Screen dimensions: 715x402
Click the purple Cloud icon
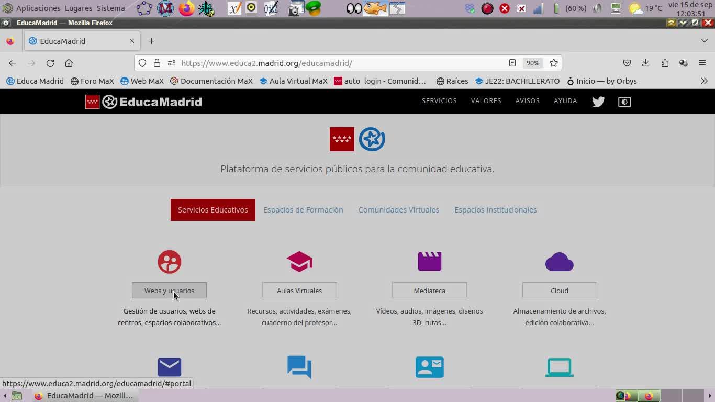[560, 262]
